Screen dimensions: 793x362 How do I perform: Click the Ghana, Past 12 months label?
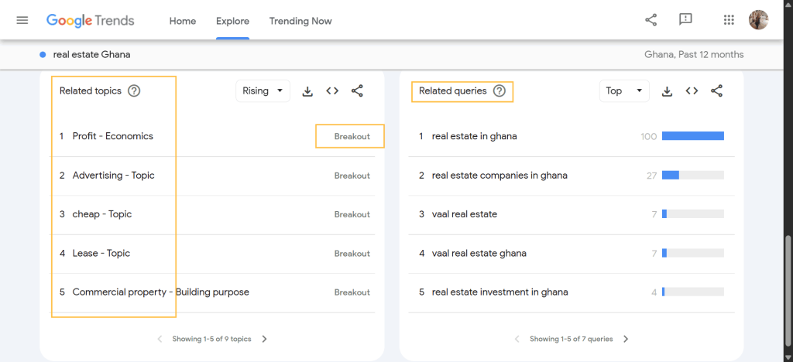tap(694, 54)
